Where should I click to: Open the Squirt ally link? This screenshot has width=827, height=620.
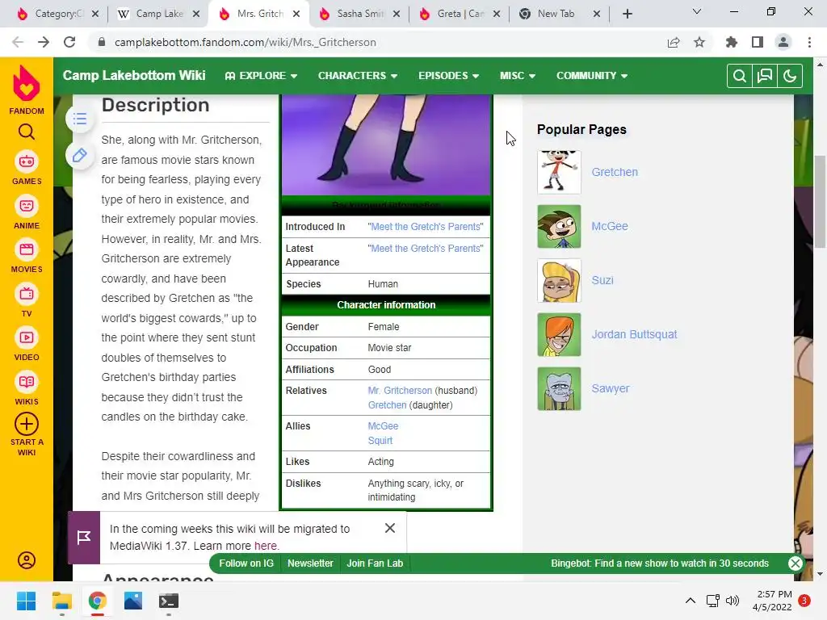380,441
